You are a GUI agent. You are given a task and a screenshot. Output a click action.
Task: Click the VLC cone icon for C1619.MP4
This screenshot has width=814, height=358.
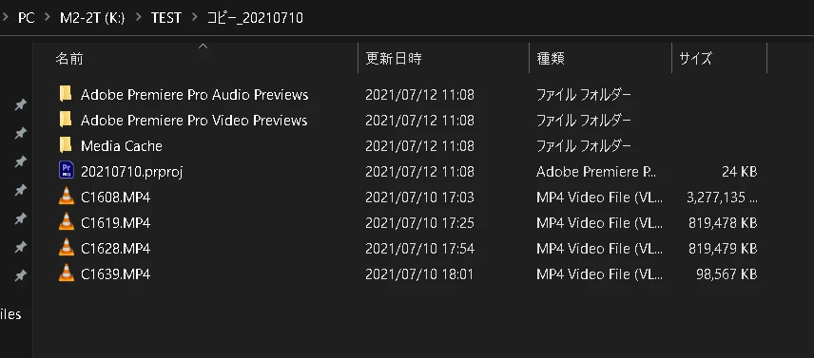tap(67, 222)
